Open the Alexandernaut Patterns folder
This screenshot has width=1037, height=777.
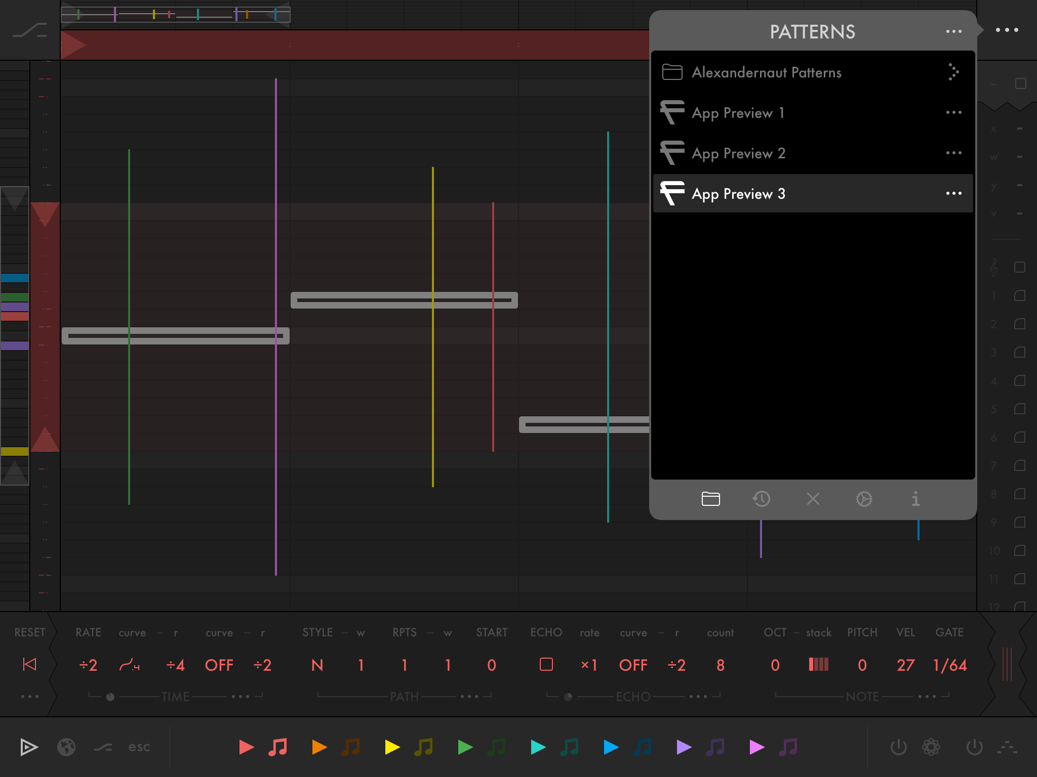point(766,72)
